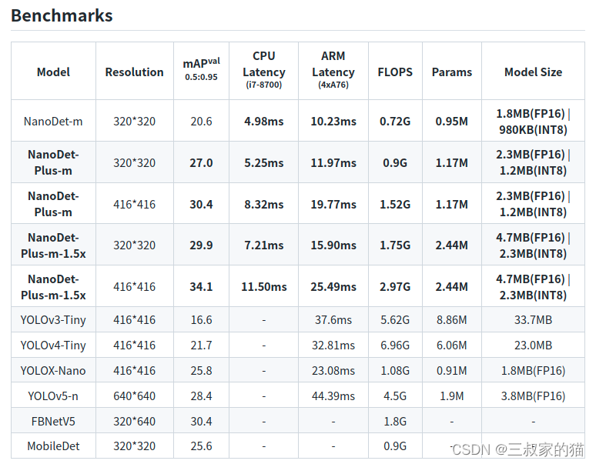This screenshot has width=596, height=464.
Task: Select the FLOPS value "0.72G"
Action: (x=395, y=122)
